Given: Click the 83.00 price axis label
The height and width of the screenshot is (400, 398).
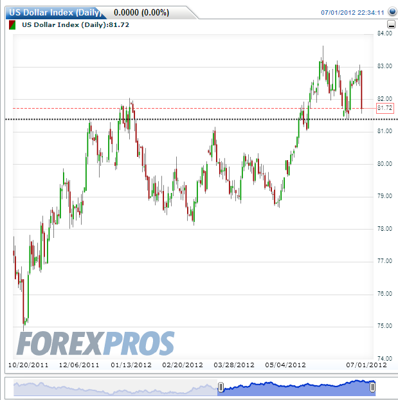Looking at the screenshot, I should [x=384, y=66].
